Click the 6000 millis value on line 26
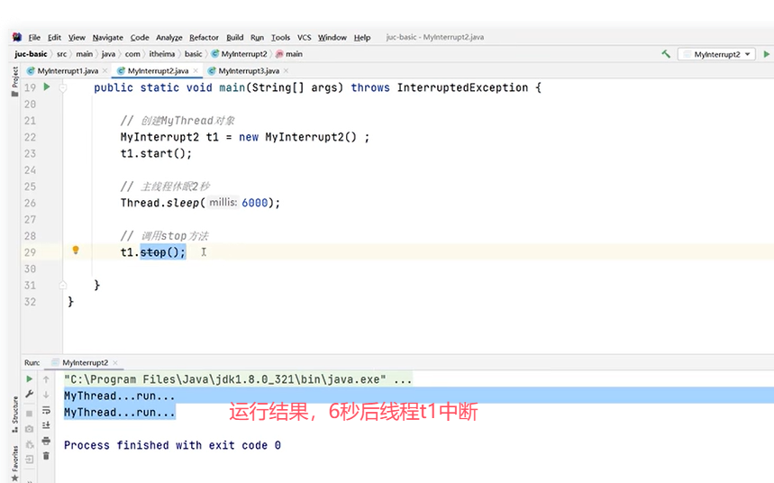The height and width of the screenshot is (483, 774). [x=255, y=203]
